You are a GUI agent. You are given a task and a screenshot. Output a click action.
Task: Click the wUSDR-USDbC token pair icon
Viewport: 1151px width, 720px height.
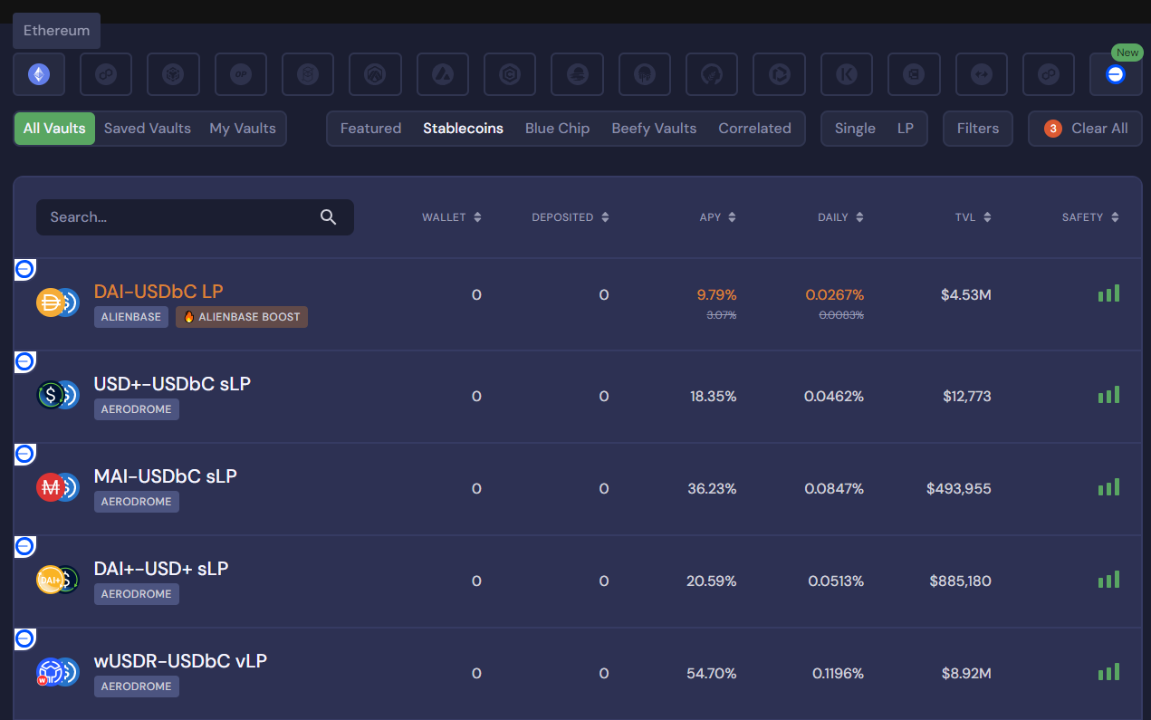(x=58, y=672)
